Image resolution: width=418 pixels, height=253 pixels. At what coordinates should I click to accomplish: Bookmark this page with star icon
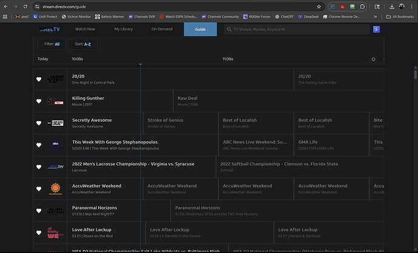click(x=319, y=7)
